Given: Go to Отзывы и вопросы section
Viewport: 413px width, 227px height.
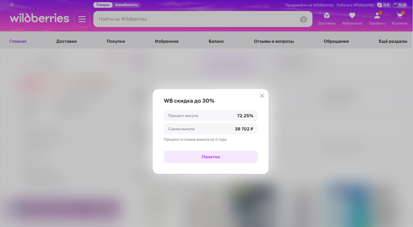Looking at the screenshot, I should (x=274, y=41).
